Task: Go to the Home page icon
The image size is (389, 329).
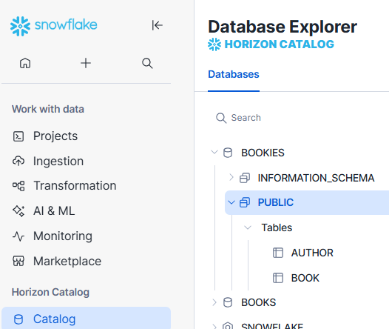Action: [x=25, y=63]
